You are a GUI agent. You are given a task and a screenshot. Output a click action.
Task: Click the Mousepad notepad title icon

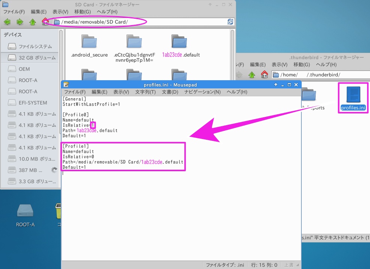(x=66, y=85)
